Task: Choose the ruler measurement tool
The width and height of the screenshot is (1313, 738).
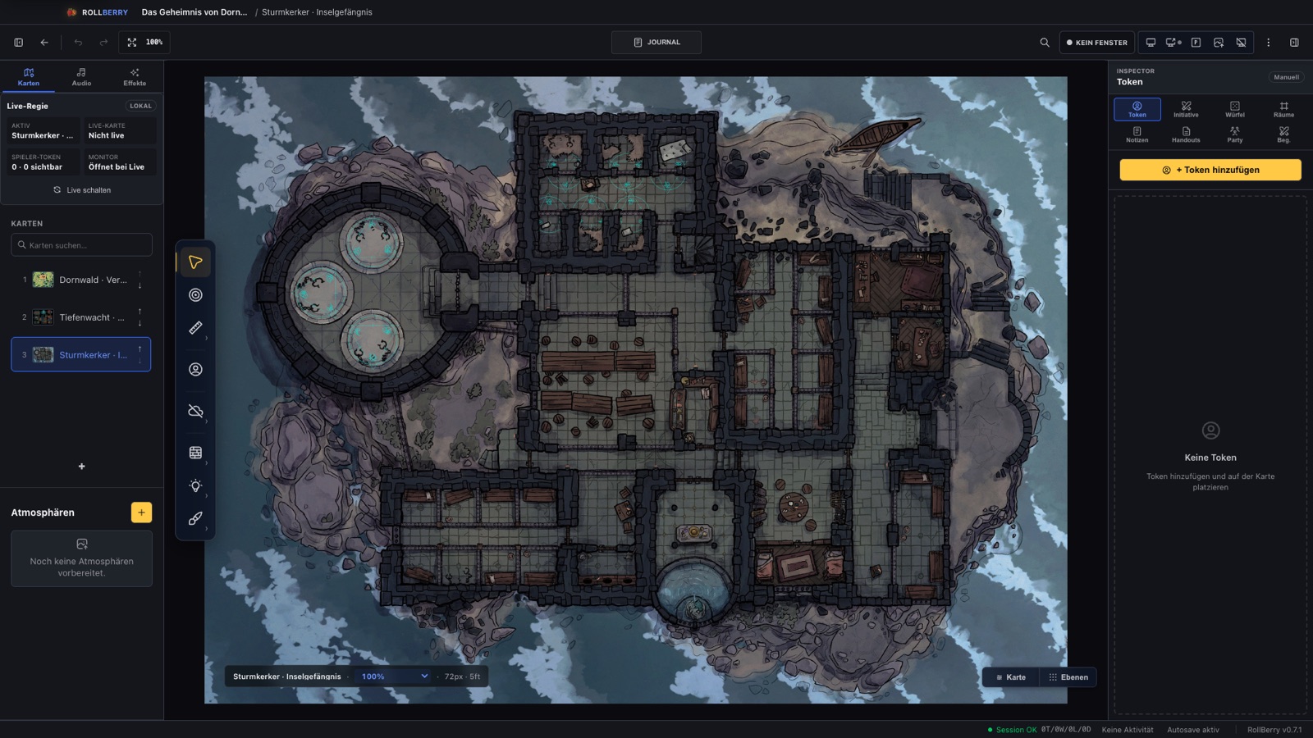Action: (x=195, y=328)
